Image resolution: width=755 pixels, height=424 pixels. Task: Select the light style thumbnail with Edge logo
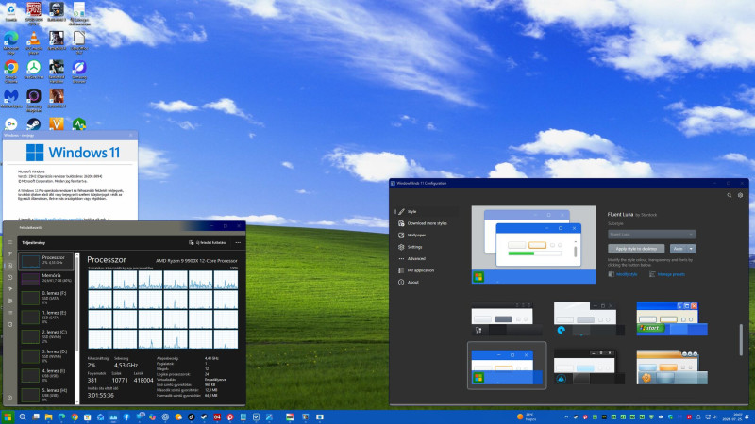[x=589, y=318]
